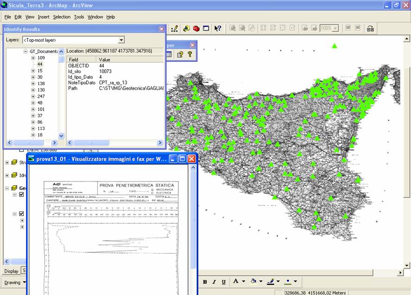The width and height of the screenshot is (411, 295).
Task: Open the Layers Top-most layer dropdown
Action: pos(121,40)
